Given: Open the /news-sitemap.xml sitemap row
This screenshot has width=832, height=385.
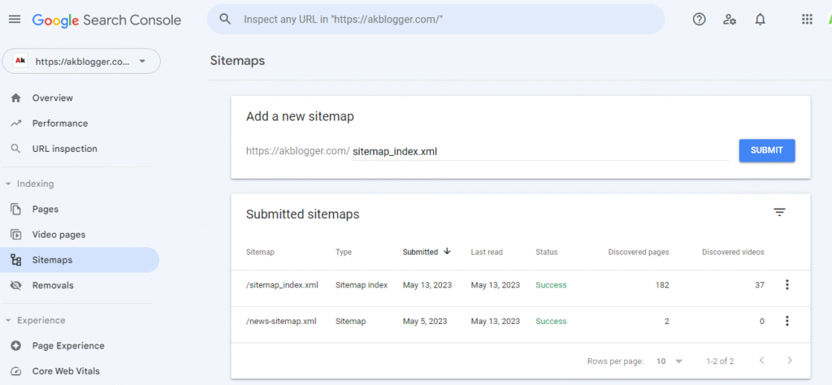Looking at the screenshot, I should tap(520, 321).
